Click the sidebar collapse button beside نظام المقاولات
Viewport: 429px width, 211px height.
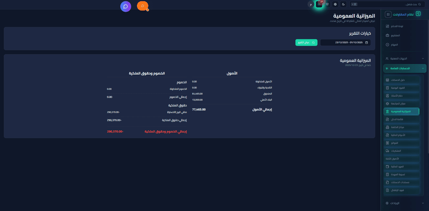pos(388,14)
